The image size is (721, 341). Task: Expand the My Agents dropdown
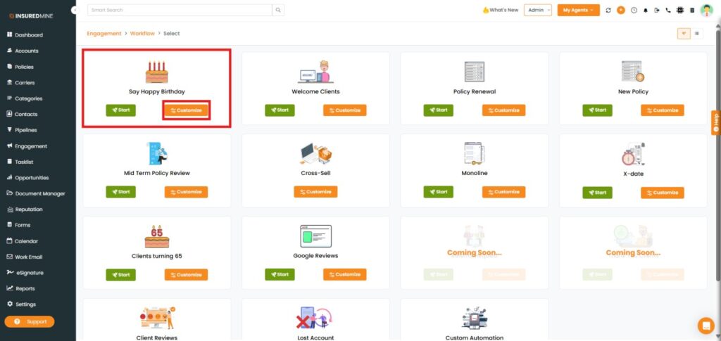pos(578,11)
